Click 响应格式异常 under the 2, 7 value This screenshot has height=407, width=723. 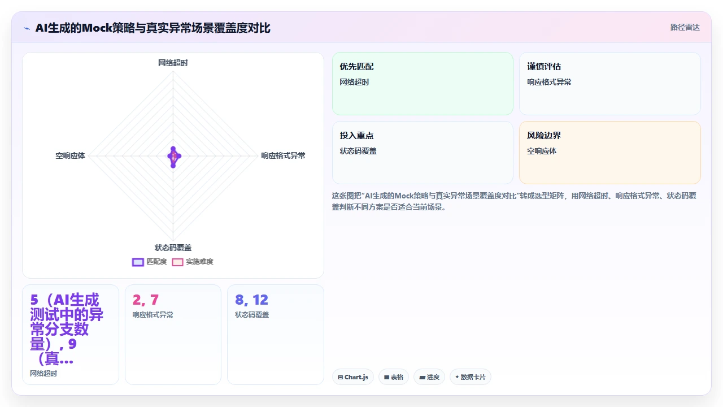pos(153,315)
